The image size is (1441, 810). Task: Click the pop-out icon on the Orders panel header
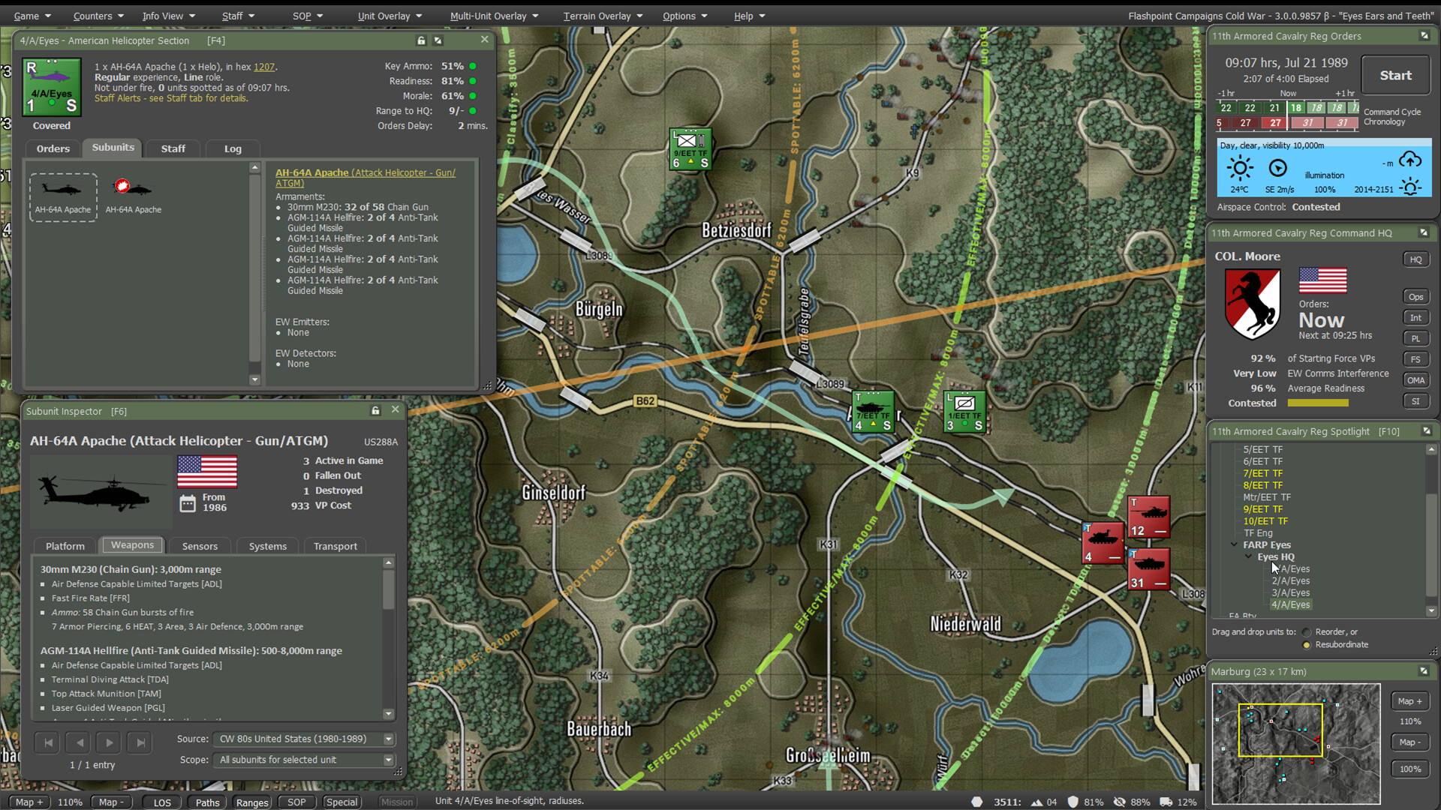[1423, 35]
